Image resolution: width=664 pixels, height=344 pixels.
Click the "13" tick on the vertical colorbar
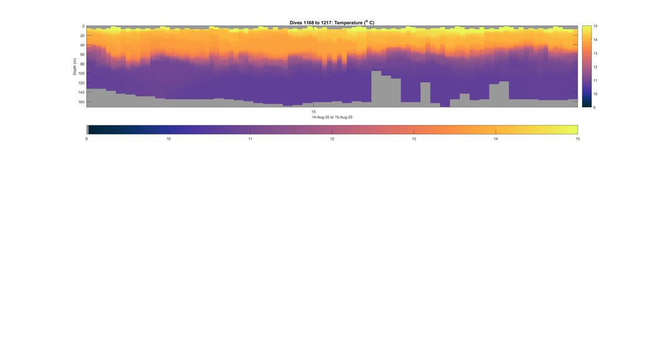595,53
